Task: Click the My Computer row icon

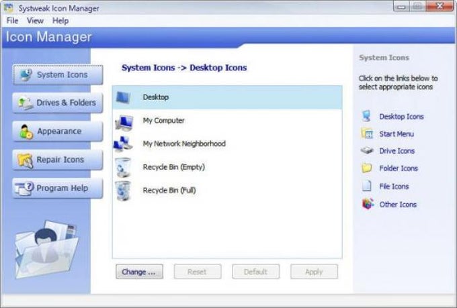Action: click(124, 123)
